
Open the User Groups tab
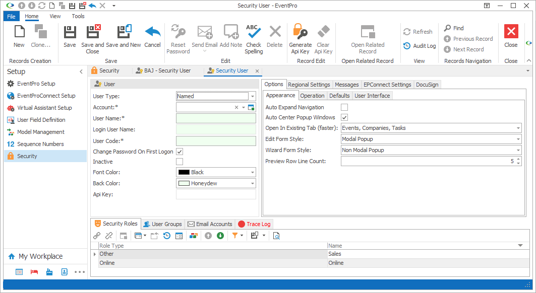163,224
